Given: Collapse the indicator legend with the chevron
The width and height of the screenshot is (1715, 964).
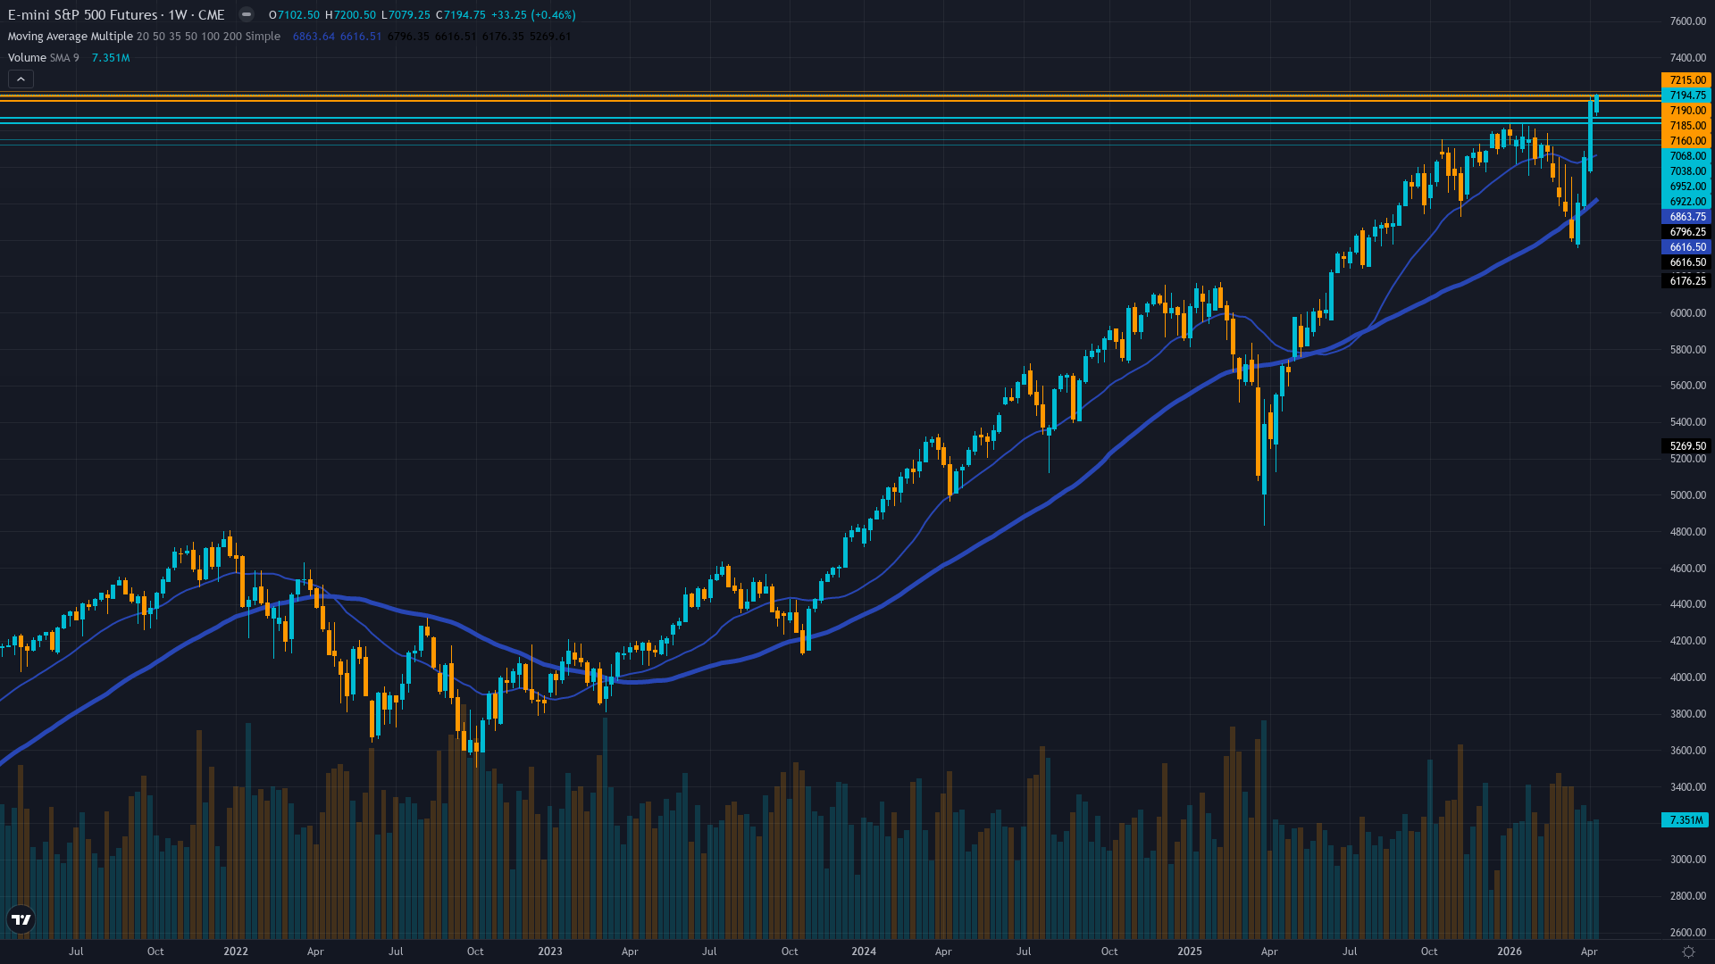Looking at the screenshot, I should (21, 79).
